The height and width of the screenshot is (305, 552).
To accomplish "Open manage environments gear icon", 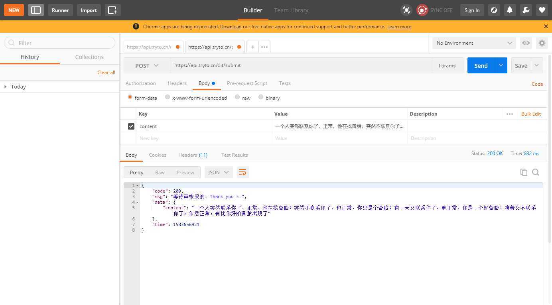I will pos(542,43).
